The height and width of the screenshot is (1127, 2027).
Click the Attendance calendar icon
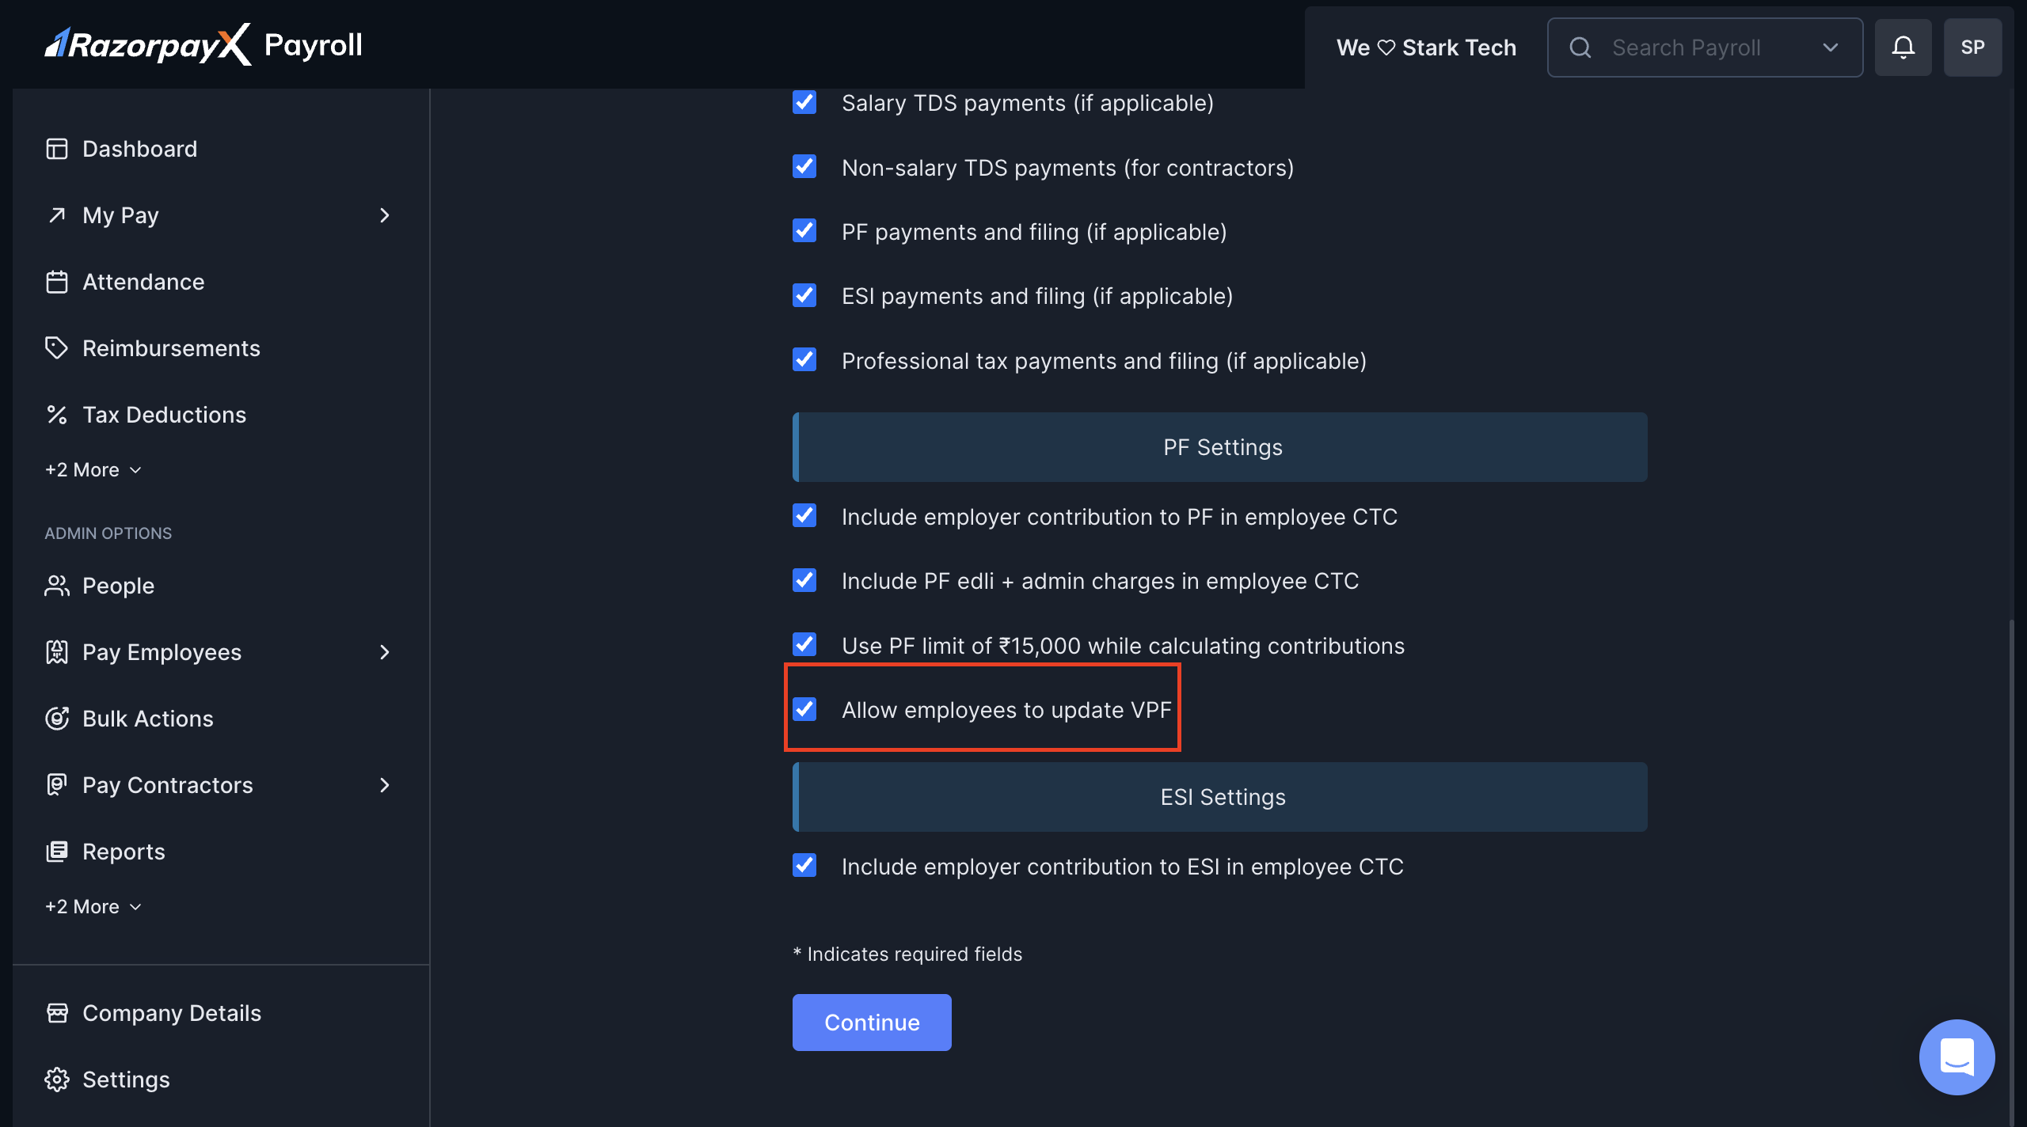pos(57,282)
